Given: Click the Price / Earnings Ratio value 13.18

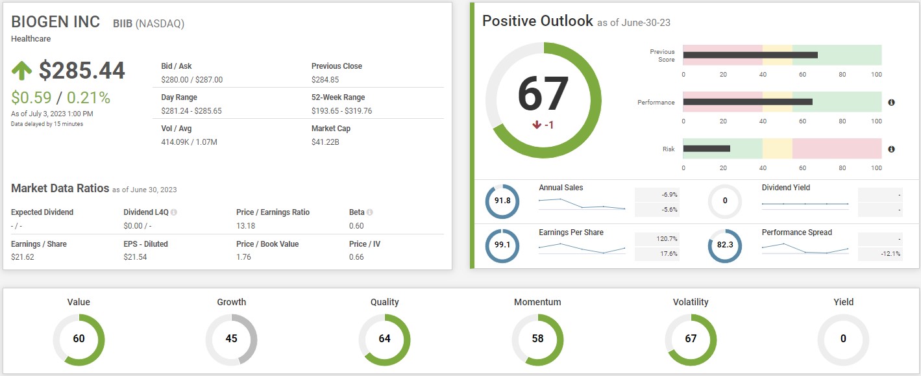Looking at the screenshot, I should tap(246, 226).
